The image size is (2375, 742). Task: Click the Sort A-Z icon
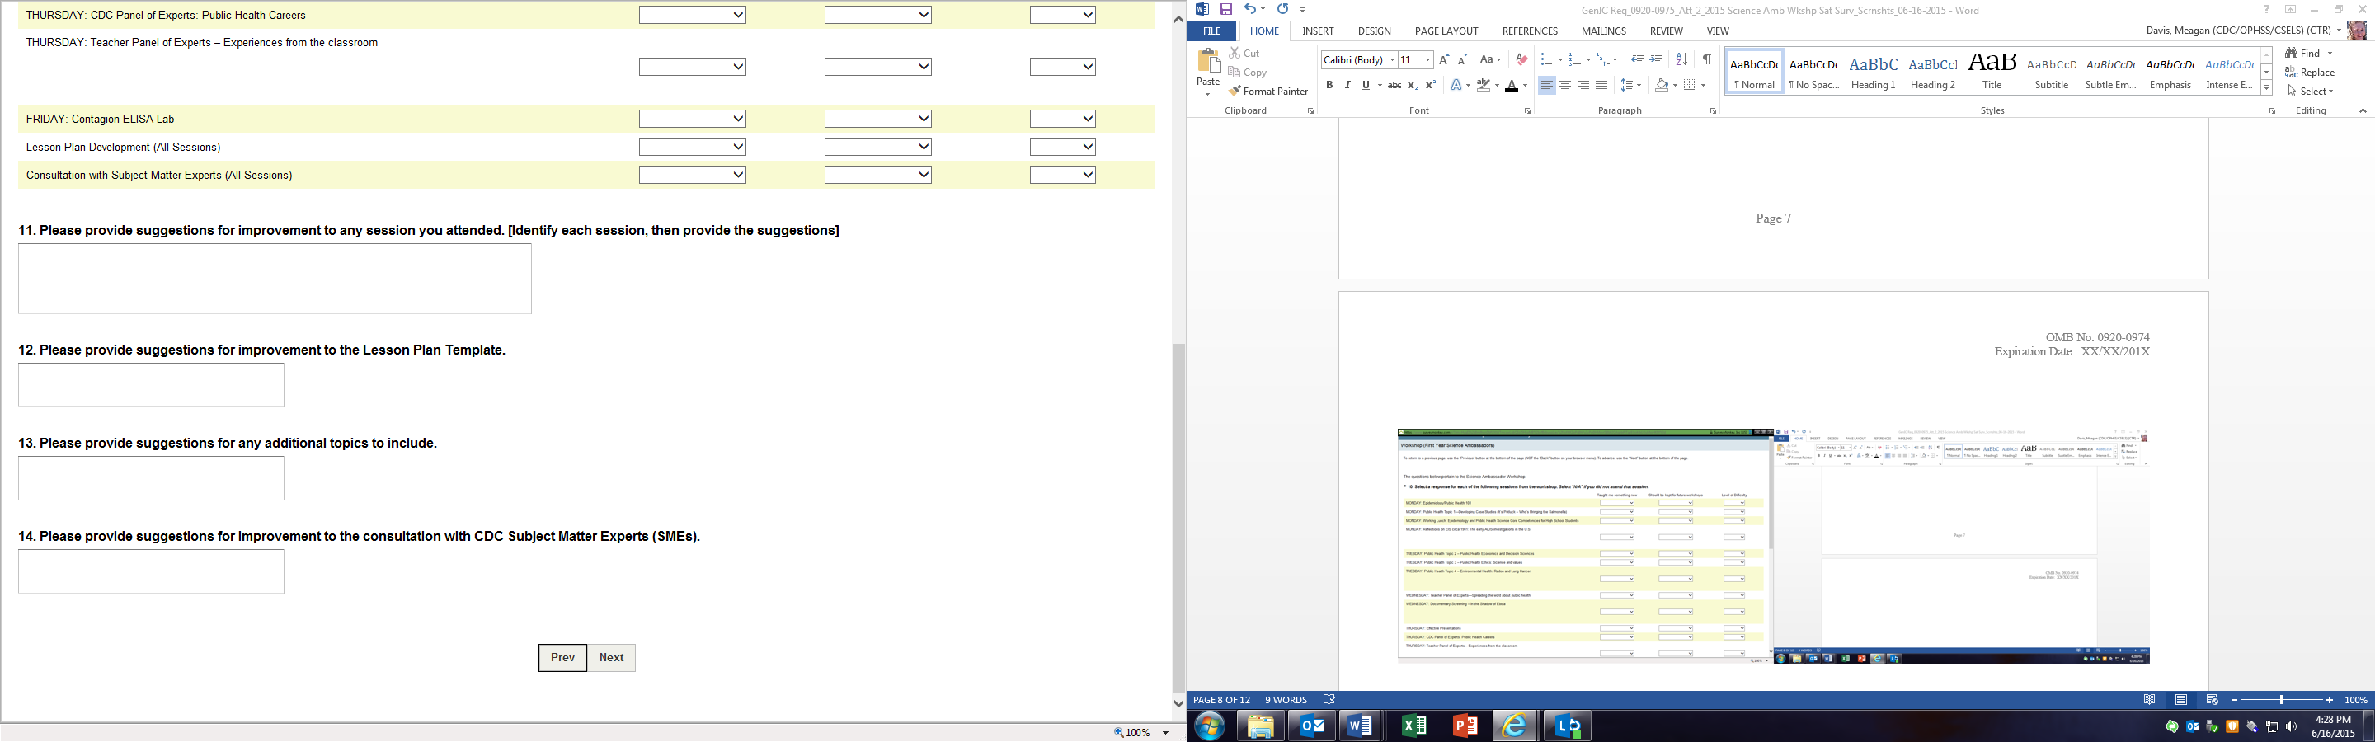coord(1681,60)
